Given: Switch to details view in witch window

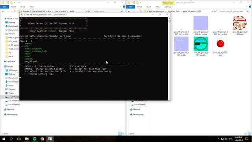Looking at the screenshot, I should pyautogui.click(x=120, y=133).
